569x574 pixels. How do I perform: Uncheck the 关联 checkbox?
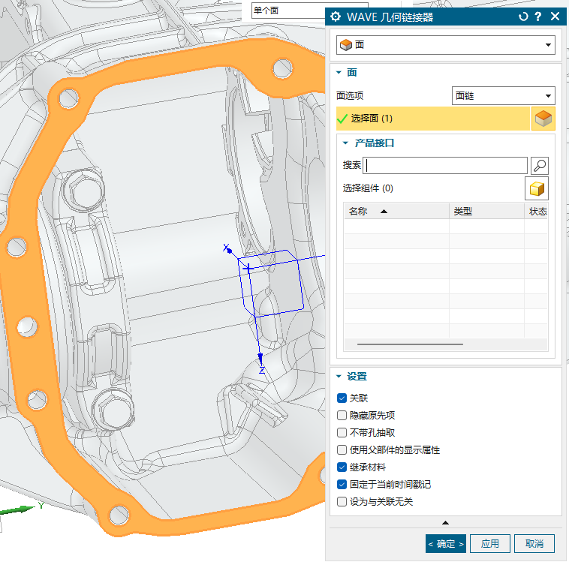[342, 398]
